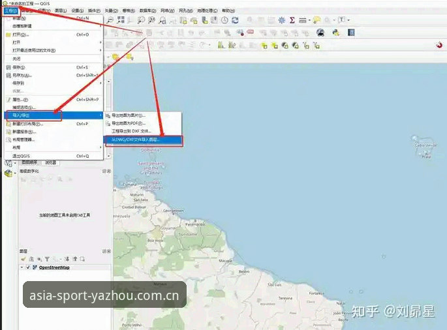The width and height of the screenshot is (447, 330).
Task: Click the add group icon in Layers panel
Action: click(31, 259)
